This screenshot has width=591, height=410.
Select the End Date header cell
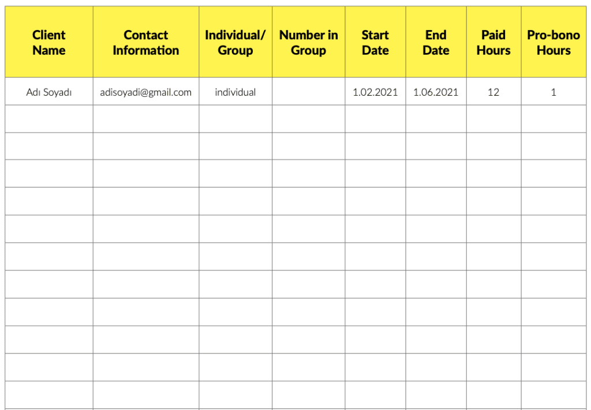436,43
